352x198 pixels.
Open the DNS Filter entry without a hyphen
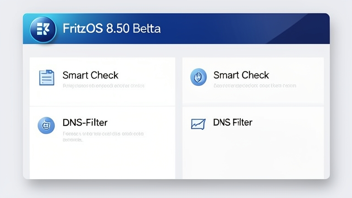point(232,122)
